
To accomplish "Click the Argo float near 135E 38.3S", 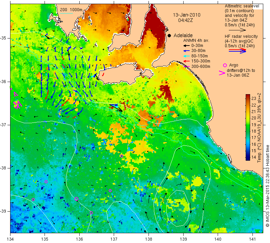I will coord(46,182).
